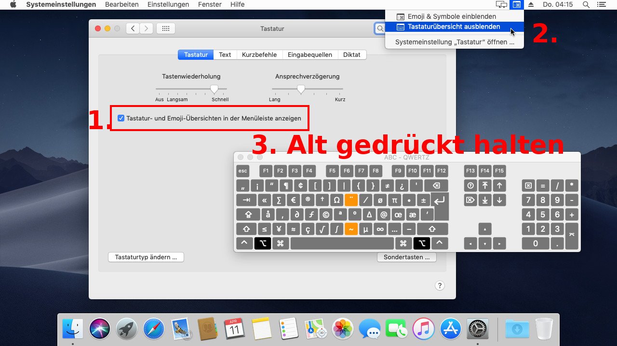617x346 pixels.
Task: Open Safari from the Dock
Action: click(154, 329)
